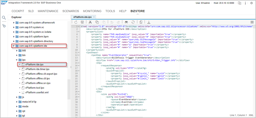Open the settings gears in left sidebar
Viewport: 256px width, 118px height.
[x=4, y=26]
